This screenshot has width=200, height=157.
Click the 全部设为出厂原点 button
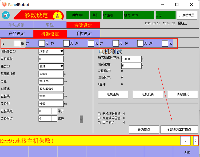tap(179, 130)
